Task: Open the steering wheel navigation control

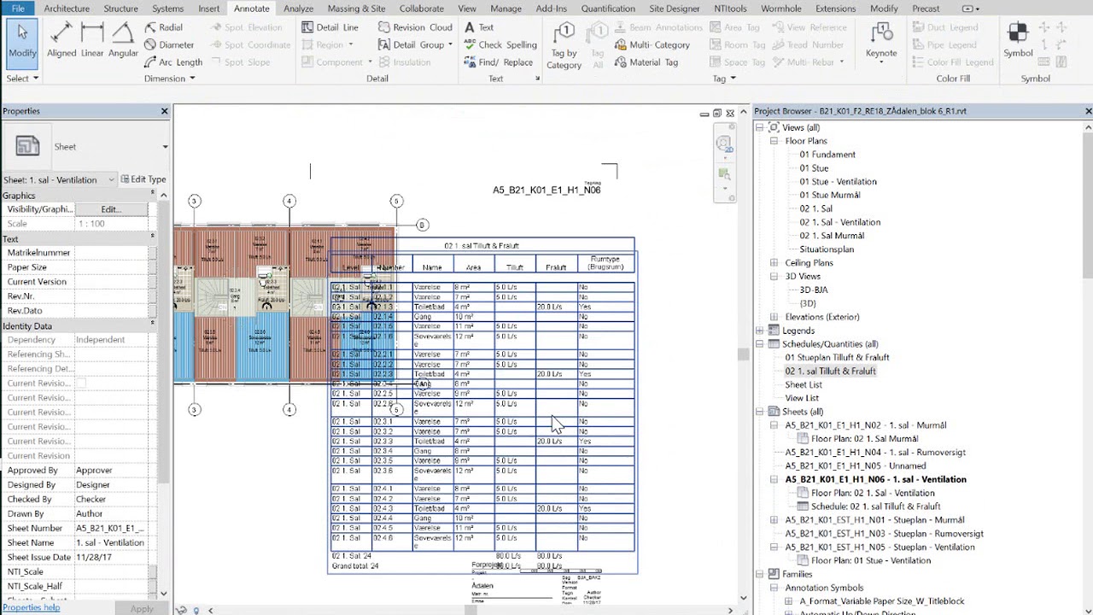Action: click(x=723, y=144)
